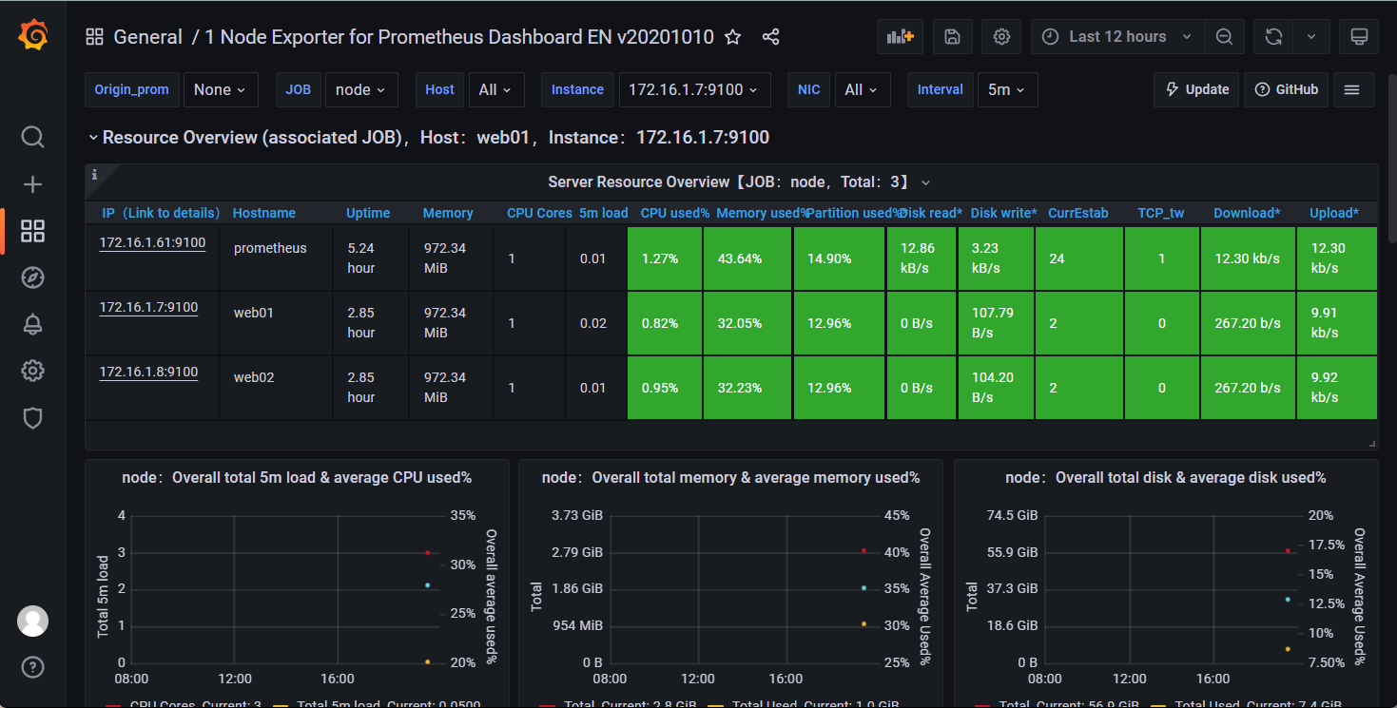
Task: Open the Origin_prom None dropdown
Action: click(220, 89)
